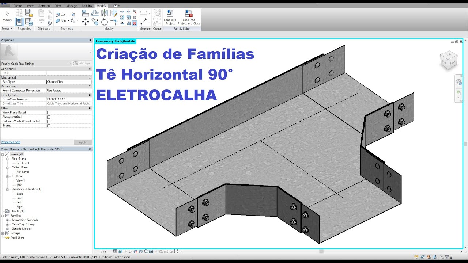The image size is (468, 263).
Task: Toggle Work Plane-Based checkbox
Action: (x=49, y=113)
